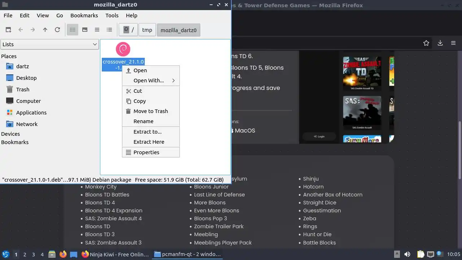Choose Cut in the context menu

pos(151,91)
